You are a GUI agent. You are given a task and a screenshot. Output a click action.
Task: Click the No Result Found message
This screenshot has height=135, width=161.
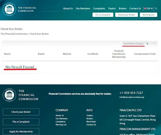(x=20, y=67)
